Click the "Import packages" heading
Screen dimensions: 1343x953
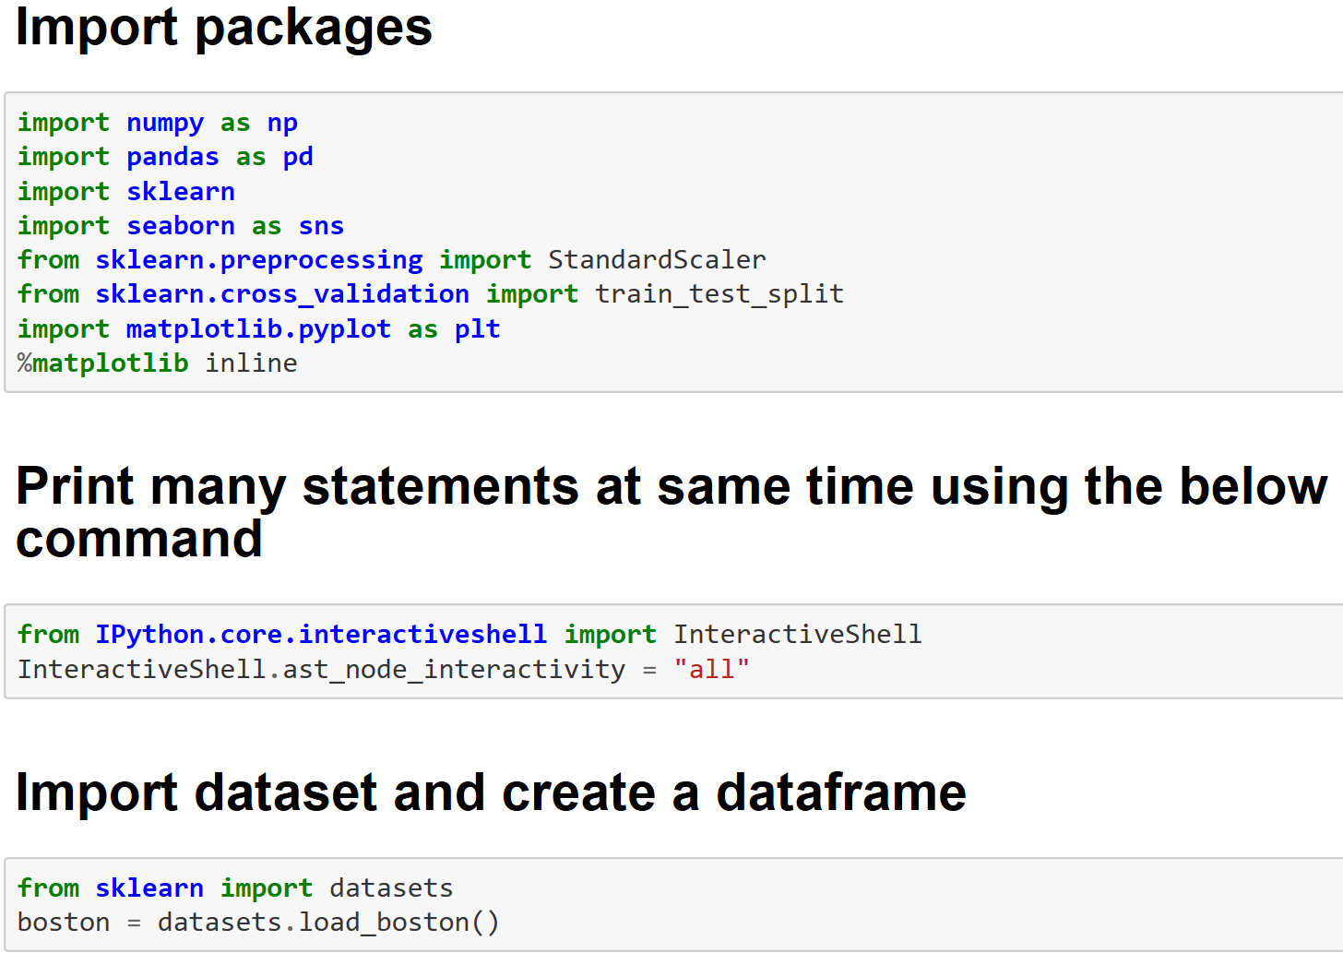coord(223,28)
